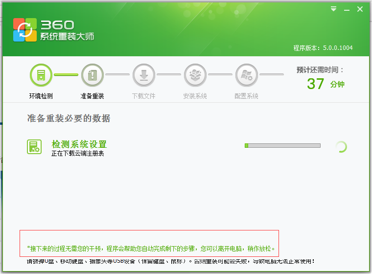The height and width of the screenshot is (274, 372).
Task: Click the 安装系统 step label
Action: (x=195, y=96)
